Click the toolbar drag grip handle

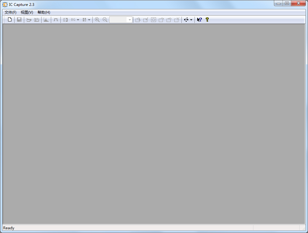[4, 20]
